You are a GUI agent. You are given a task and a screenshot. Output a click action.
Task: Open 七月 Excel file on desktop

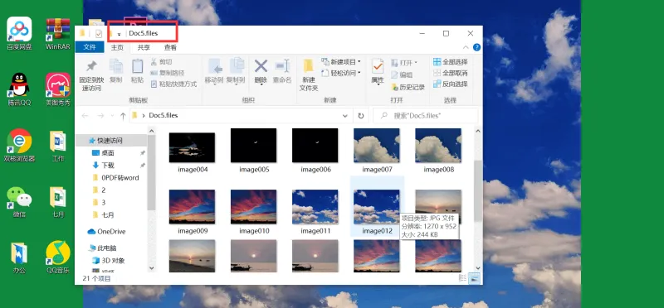(58, 201)
